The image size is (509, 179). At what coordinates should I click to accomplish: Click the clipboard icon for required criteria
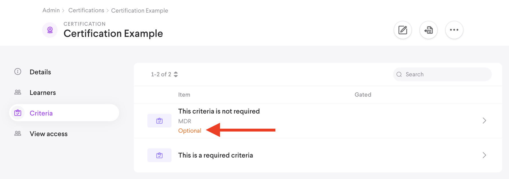tap(159, 155)
